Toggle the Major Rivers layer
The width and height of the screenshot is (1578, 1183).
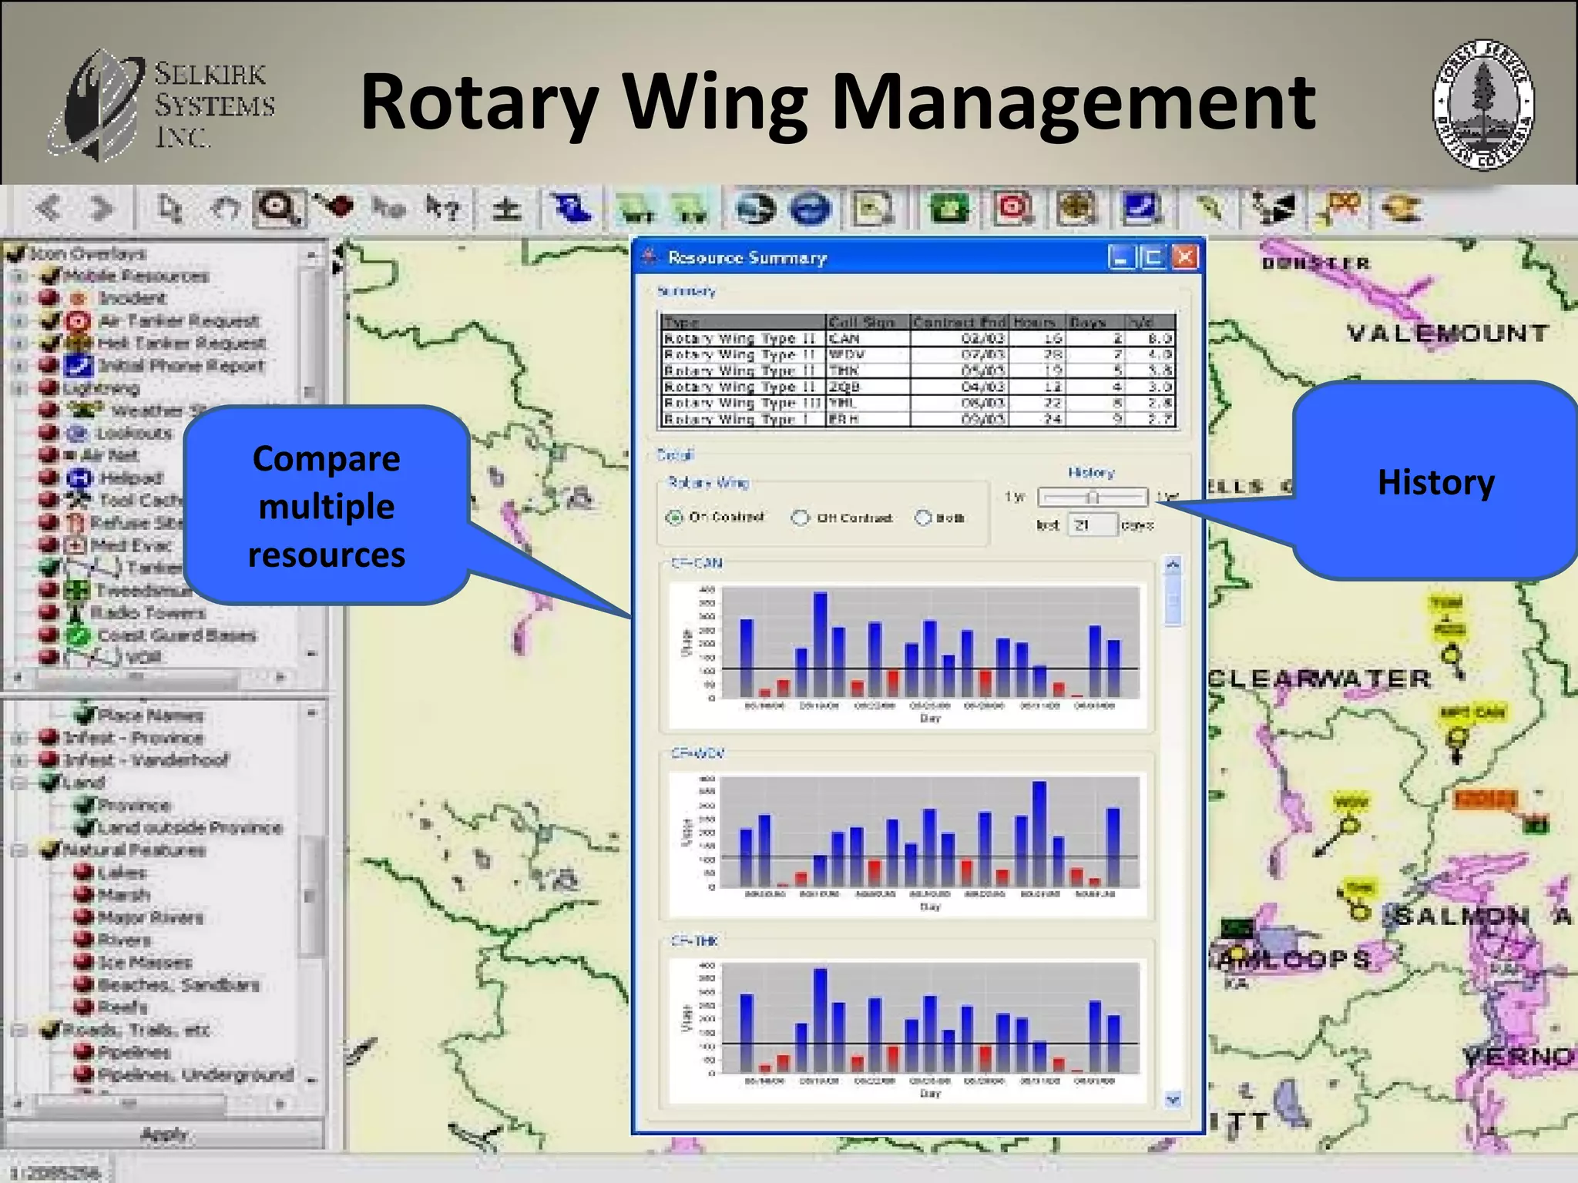click(x=83, y=917)
